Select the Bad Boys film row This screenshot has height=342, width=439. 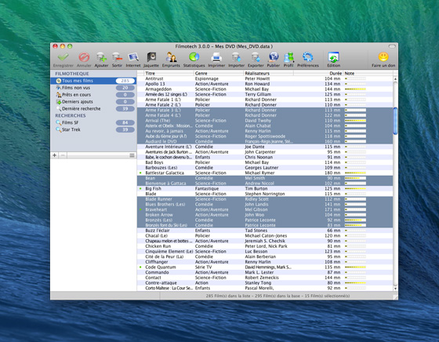click(x=265, y=162)
